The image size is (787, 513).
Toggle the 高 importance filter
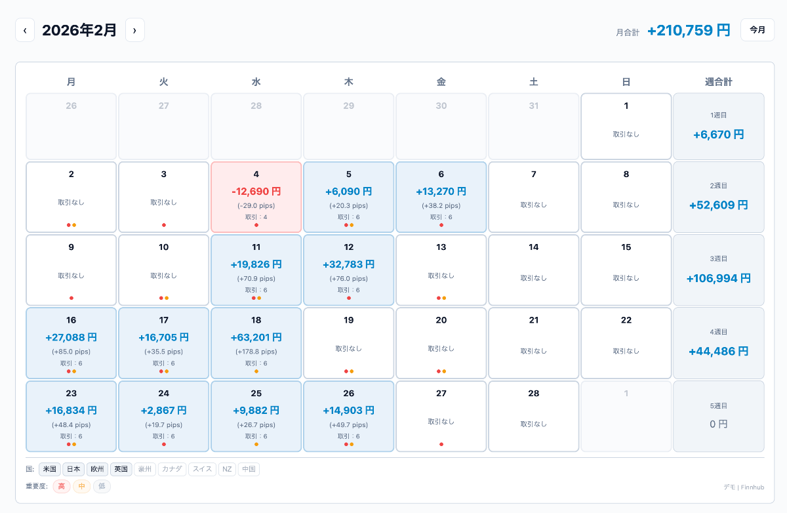pyautogui.click(x=61, y=486)
